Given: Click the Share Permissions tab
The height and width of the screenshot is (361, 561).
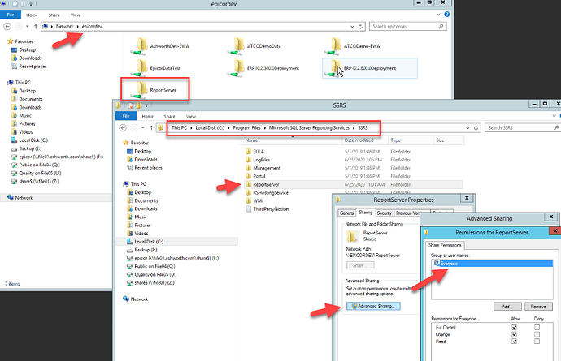Looking at the screenshot, I should [x=445, y=245].
